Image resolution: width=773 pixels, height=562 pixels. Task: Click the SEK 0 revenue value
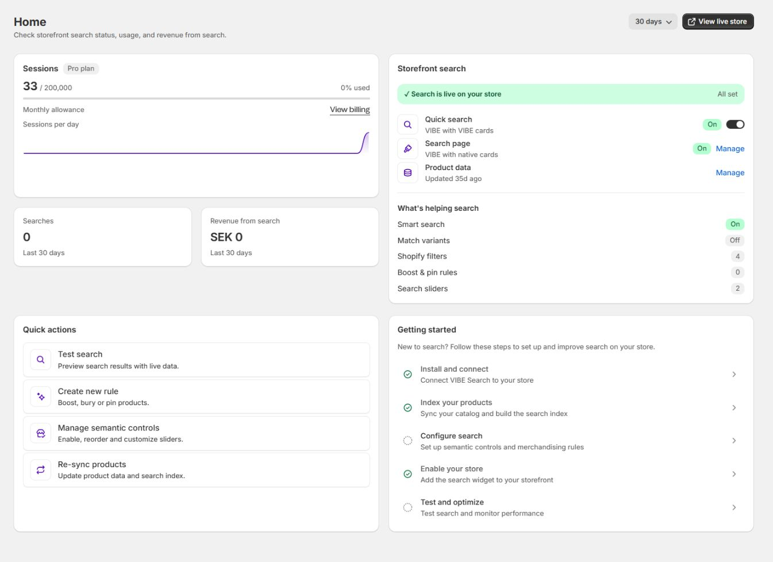(226, 237)
